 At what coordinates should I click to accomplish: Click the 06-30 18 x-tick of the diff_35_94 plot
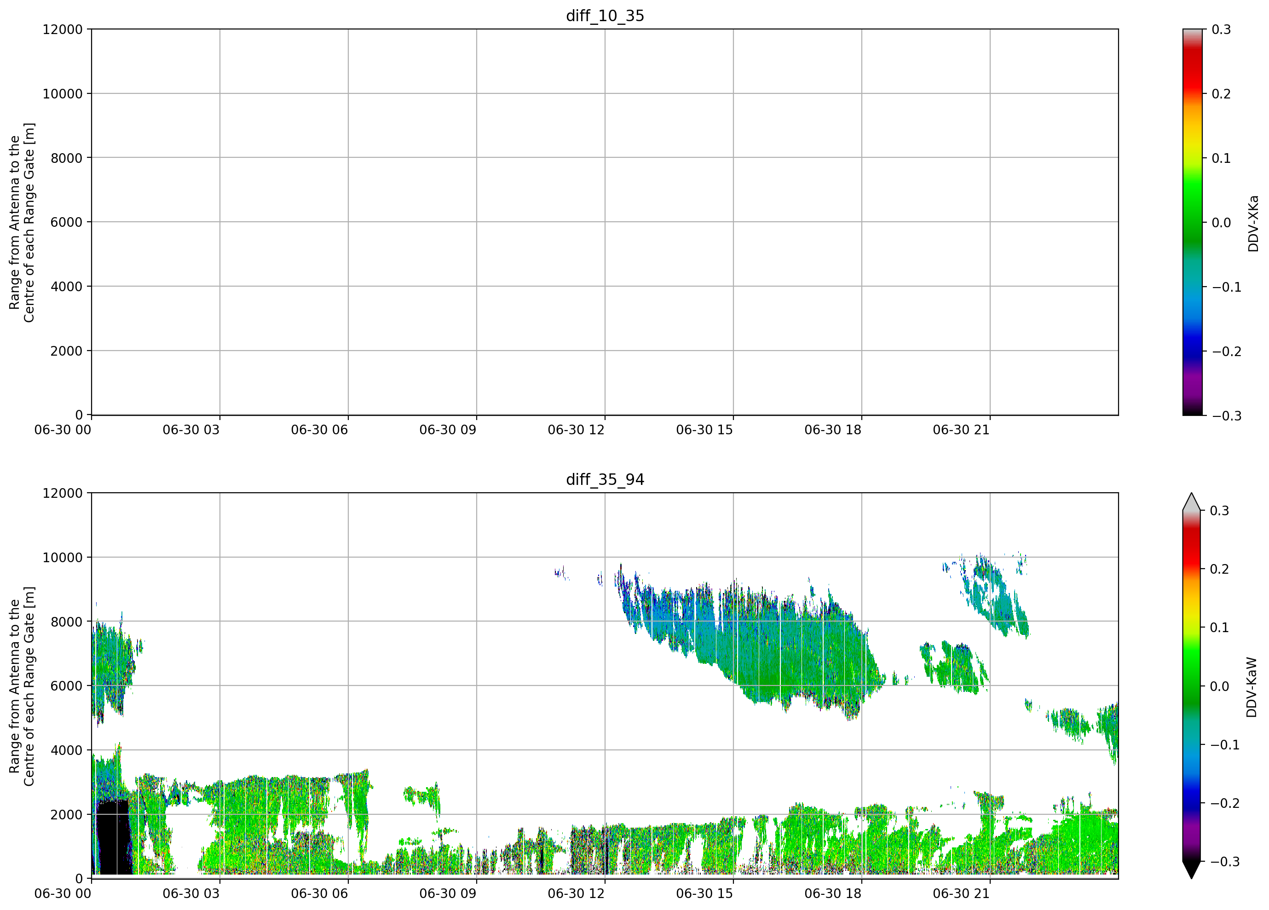coord(832,893)
